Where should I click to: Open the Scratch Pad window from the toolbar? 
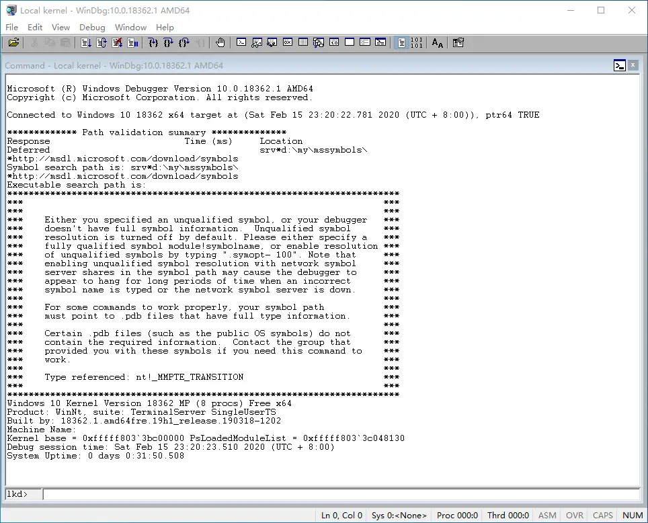(350, 42)
